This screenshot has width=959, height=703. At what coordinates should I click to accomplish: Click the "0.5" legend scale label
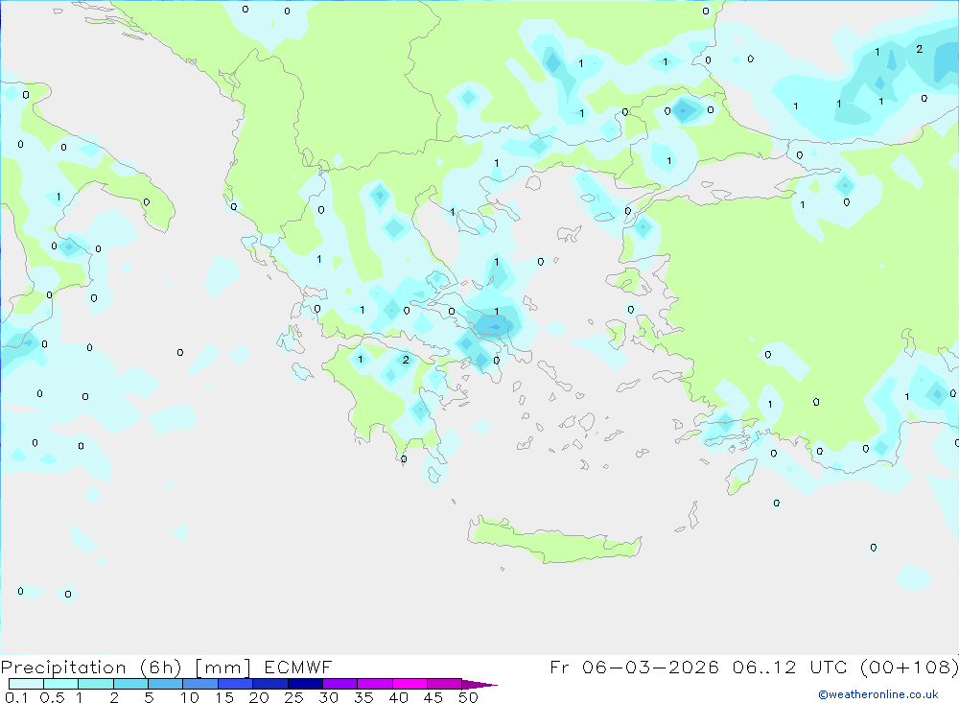52,697
